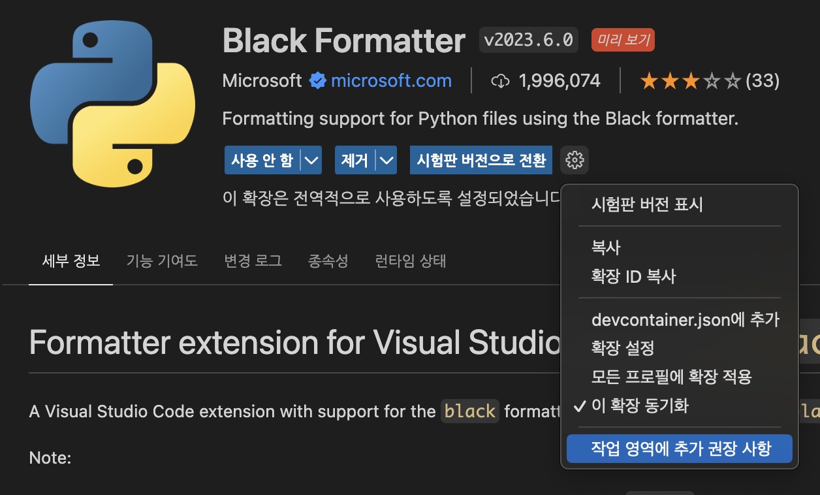This screenshot has width=820, height=495.
Task: Expand the 사용 안 함 dropdown arrow
Action: click(x=311, y=160)
